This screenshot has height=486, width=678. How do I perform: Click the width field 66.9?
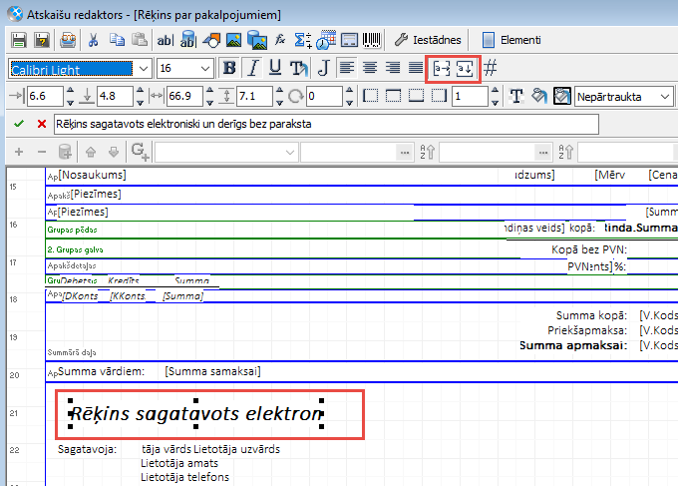click(184, 96)
